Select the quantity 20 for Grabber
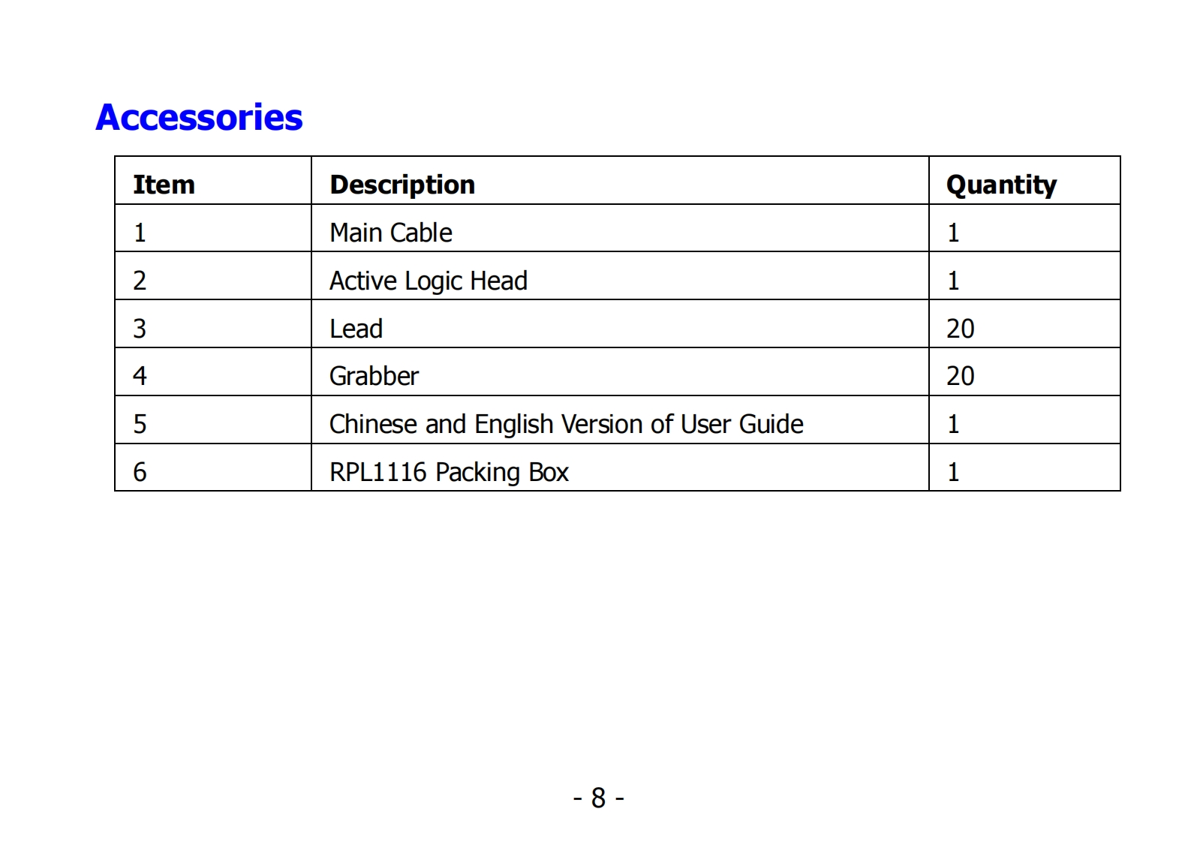This screenshot has height=842, width=1197. coord(960,376)
